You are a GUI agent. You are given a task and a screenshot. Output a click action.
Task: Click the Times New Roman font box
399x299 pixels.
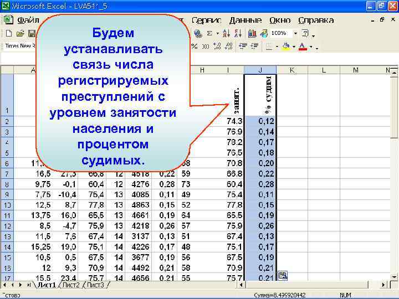click(x=21, y=46)
